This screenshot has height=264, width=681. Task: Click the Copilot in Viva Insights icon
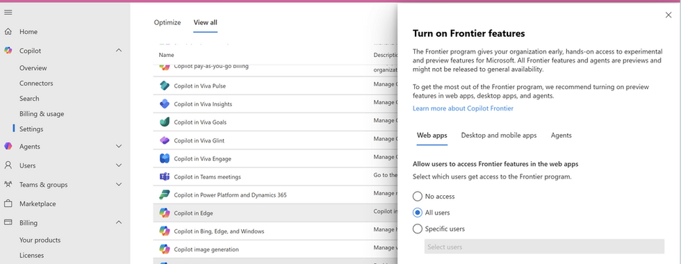(x=164, y=104)
